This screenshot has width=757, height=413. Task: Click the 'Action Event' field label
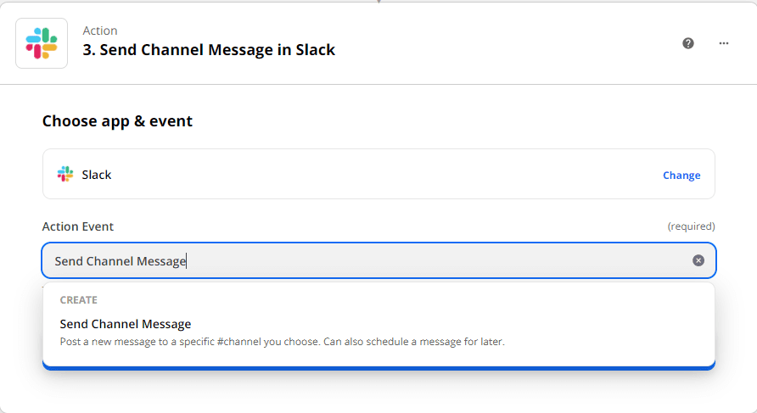coord(78,226)
